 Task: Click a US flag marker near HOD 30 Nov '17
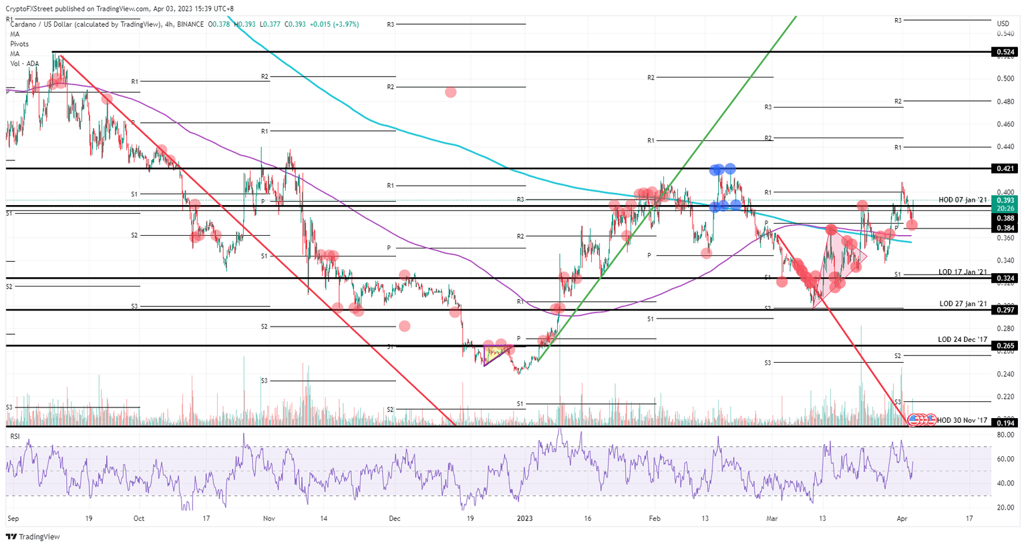pos(914,421)
